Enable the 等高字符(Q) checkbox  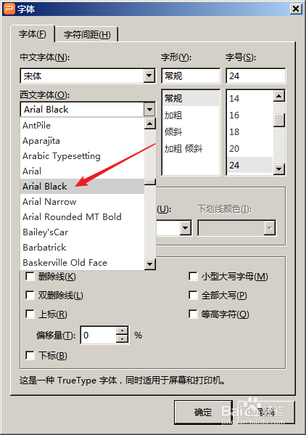coord(193,314)
